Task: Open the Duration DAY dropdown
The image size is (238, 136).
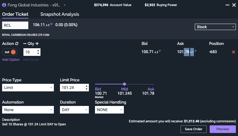Action: (x=74, y=110)
